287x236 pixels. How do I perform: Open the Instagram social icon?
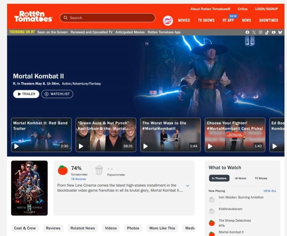260,32
